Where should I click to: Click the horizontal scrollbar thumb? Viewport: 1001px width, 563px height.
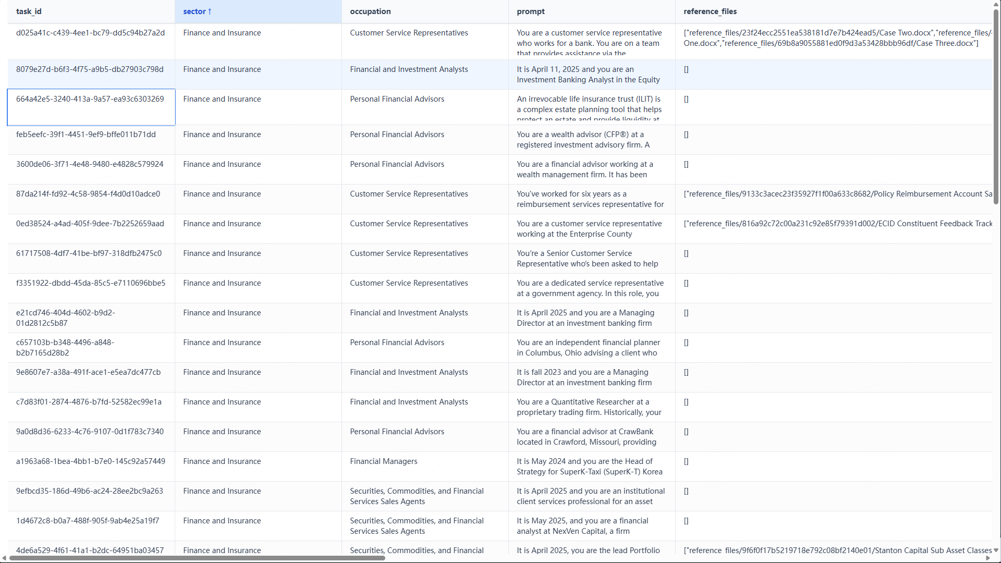(197, 558)
